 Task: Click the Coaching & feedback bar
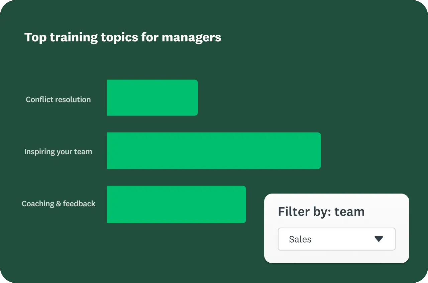coord(176,204)
